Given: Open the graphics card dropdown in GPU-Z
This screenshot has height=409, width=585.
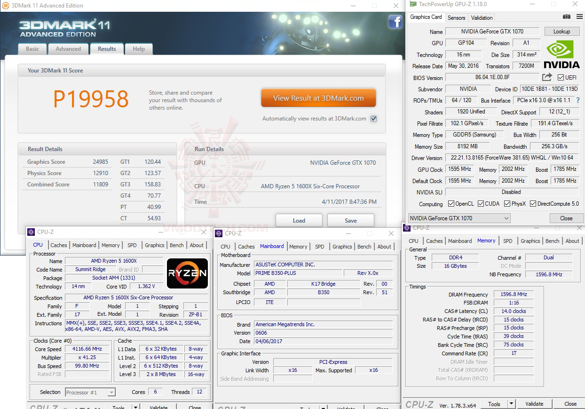Looking at the screenshot, I should (506, 218).
